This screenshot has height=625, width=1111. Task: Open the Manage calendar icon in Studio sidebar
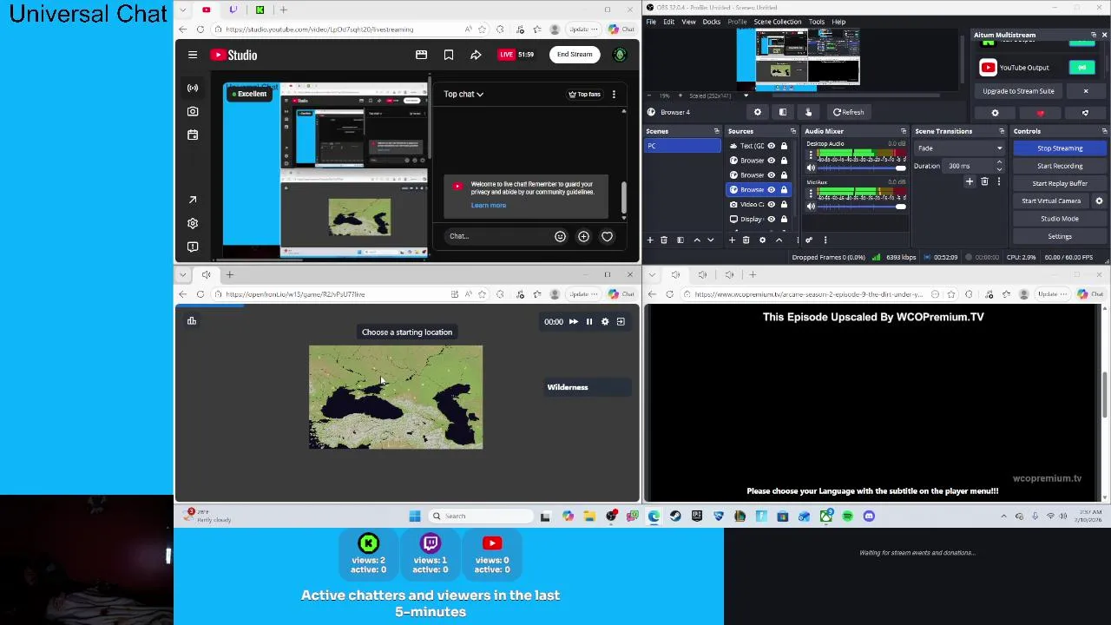(x=193, y=135)
